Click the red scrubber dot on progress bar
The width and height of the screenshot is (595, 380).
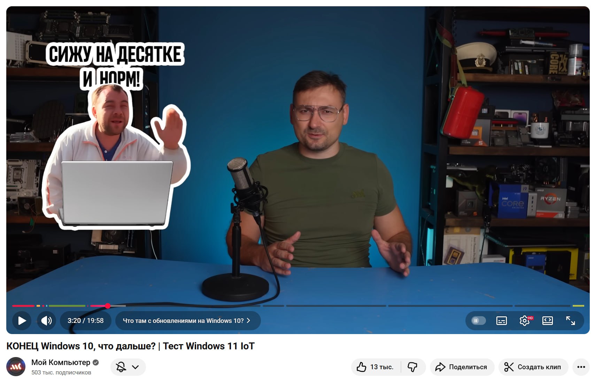108,306
